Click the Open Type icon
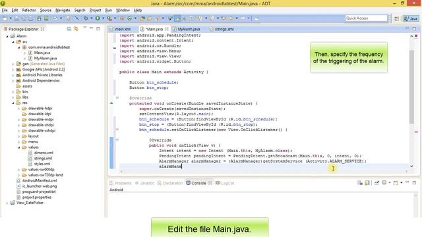This screenshot has width=422, height=237. pos(142,18)
